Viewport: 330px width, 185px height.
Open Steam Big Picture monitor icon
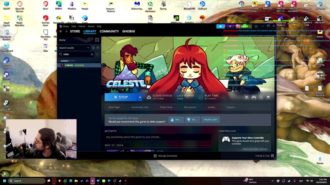point(256,26)
